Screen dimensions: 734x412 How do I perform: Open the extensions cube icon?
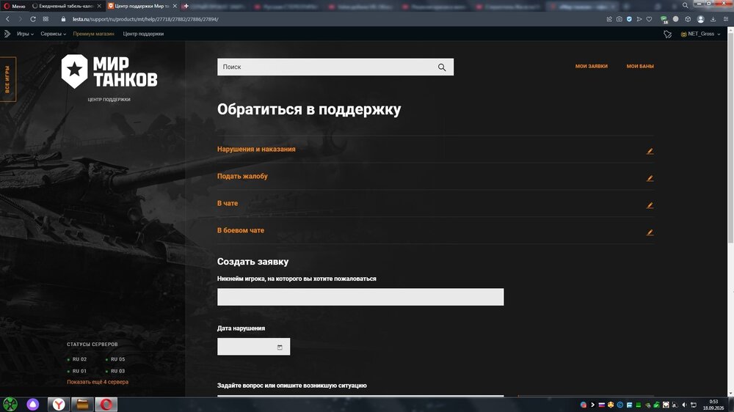pos(688,19)
